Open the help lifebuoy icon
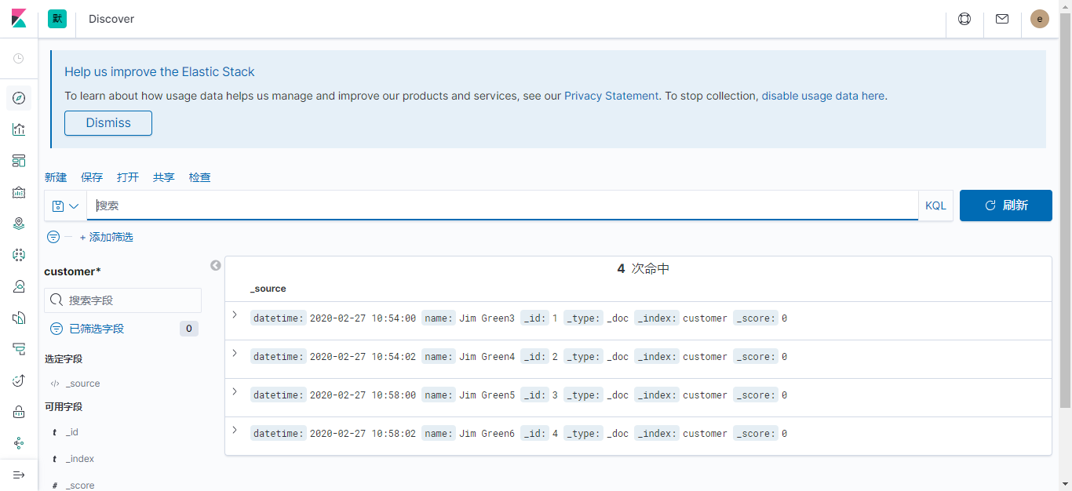The height and width of the screenshot is (491, 1072). pyautogui.click(x=964, y=19)
